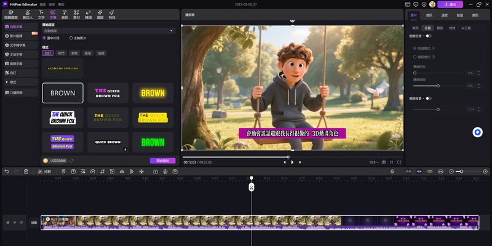This screenshot has height=246, width=492.
Task: Click the timeline zoom-in plus icon
Action: [485, 172]
